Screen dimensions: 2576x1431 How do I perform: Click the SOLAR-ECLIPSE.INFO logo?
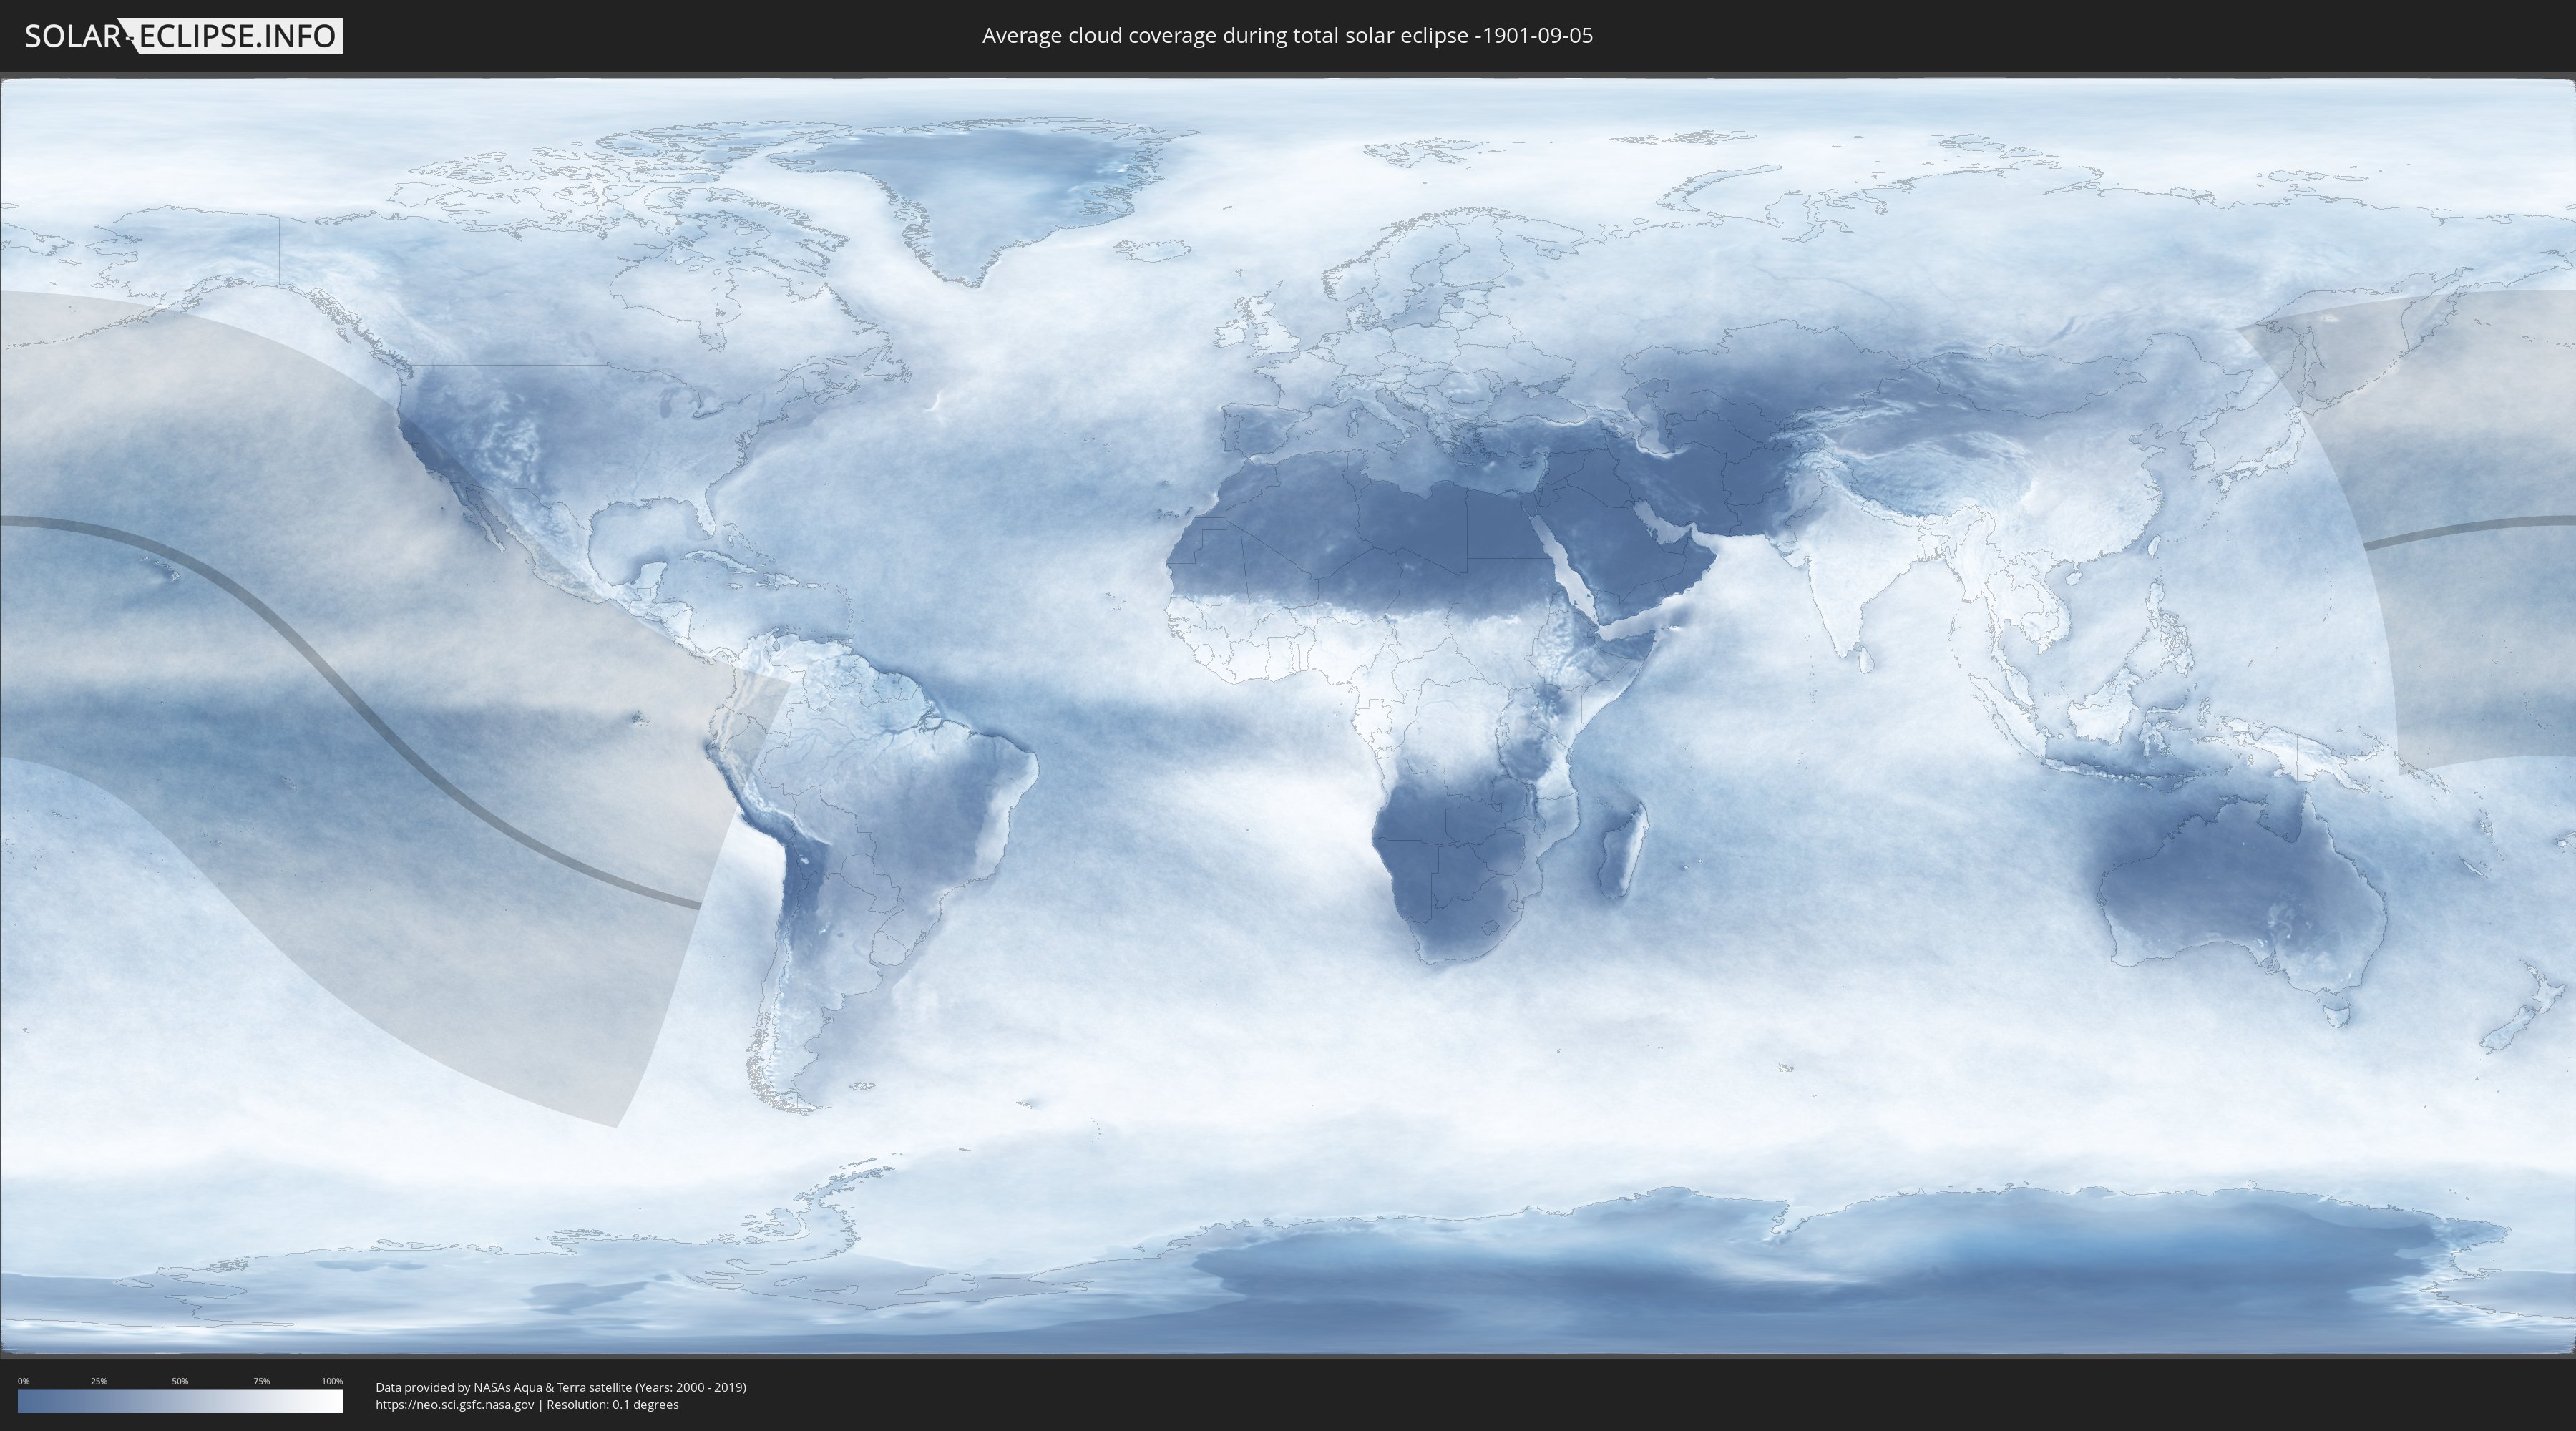pyautogui.click(x=183, y=36)
